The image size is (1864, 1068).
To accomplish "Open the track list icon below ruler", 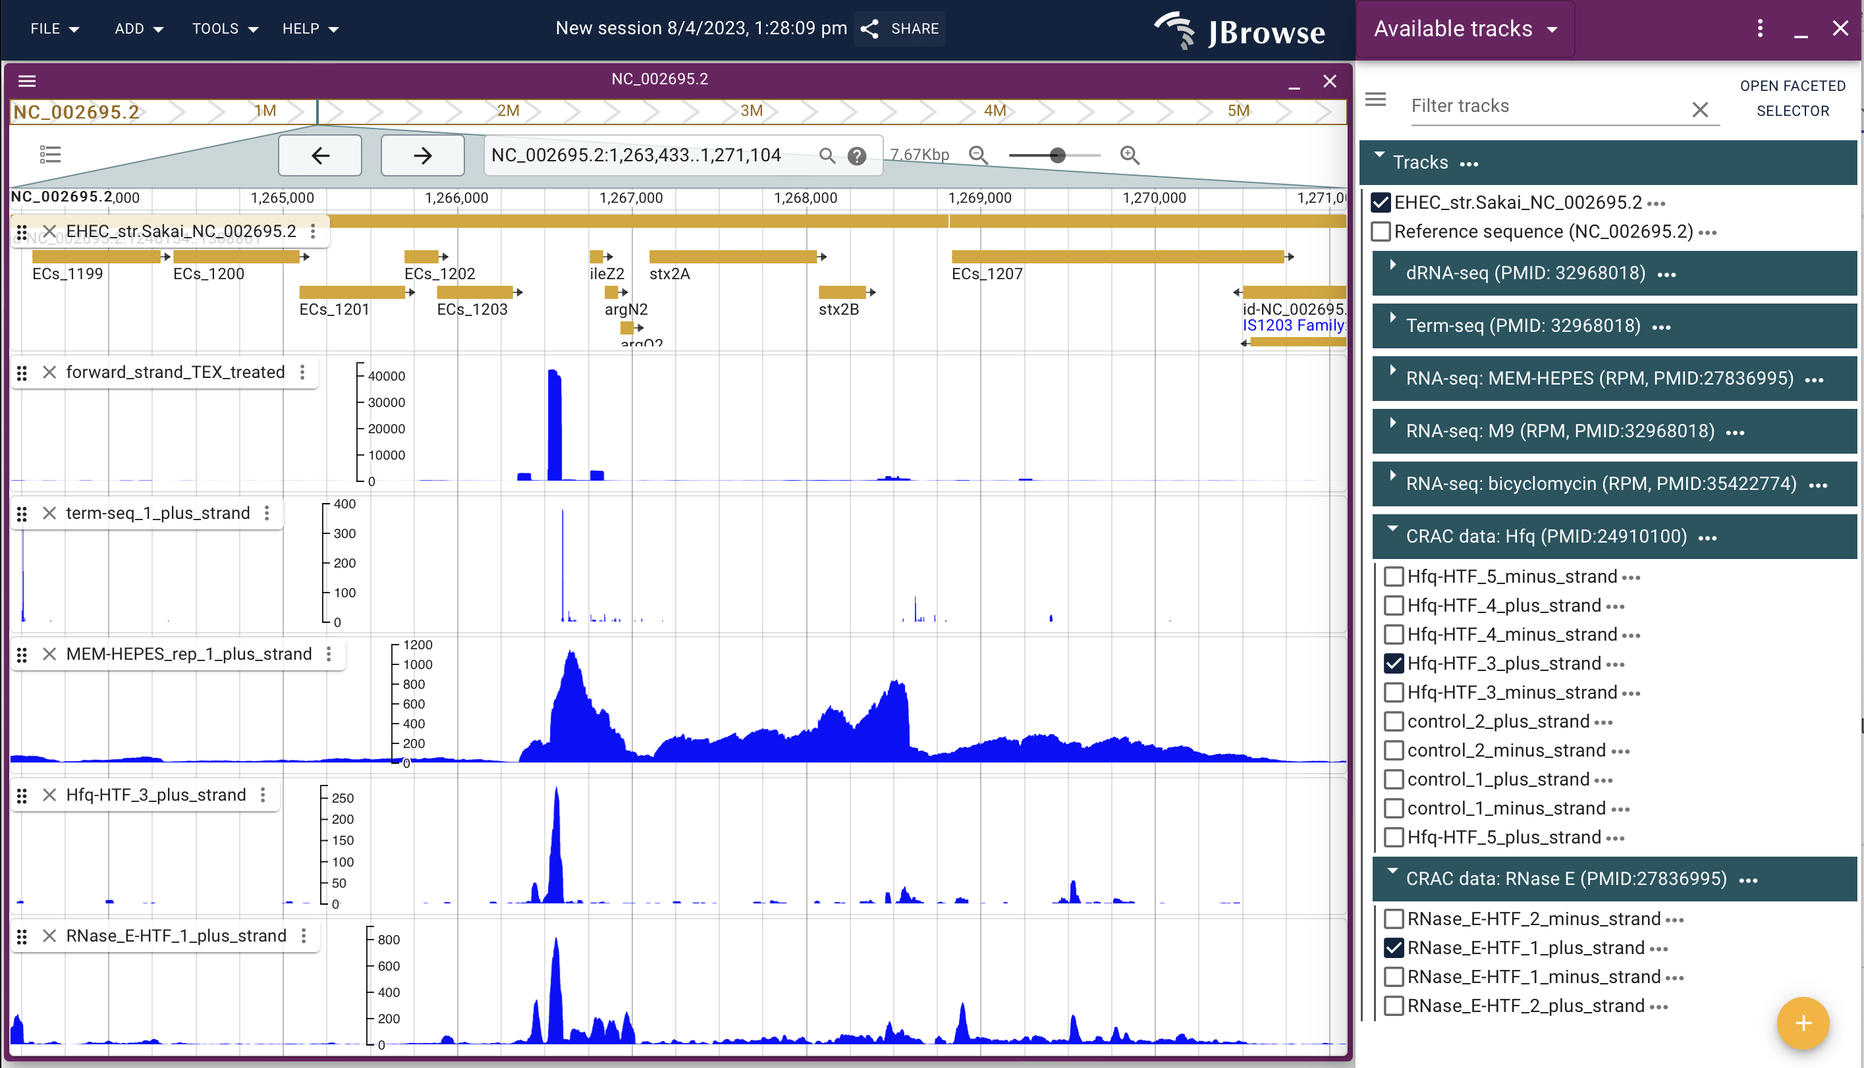I will pyautogui.click(x=50, y=154).
